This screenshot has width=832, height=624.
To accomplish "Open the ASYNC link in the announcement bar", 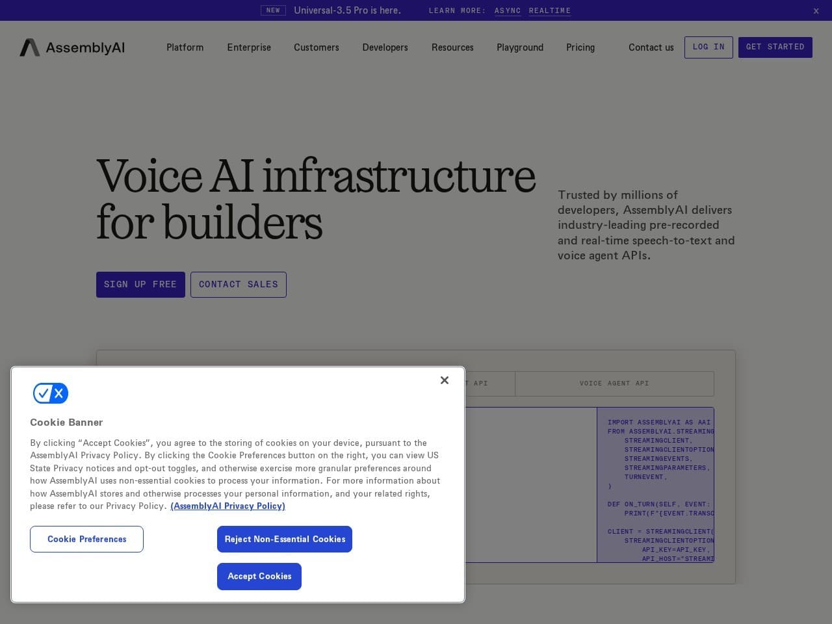I will (508, 11).
